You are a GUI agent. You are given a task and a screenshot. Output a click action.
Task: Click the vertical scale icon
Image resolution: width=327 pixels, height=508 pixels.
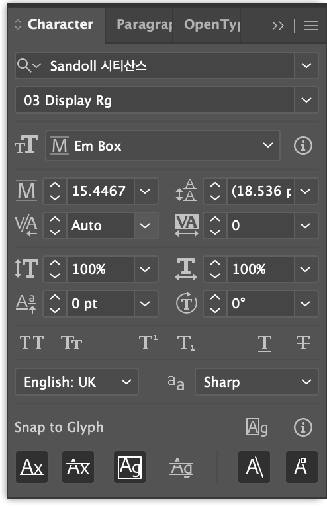click(x=26, y=269)
